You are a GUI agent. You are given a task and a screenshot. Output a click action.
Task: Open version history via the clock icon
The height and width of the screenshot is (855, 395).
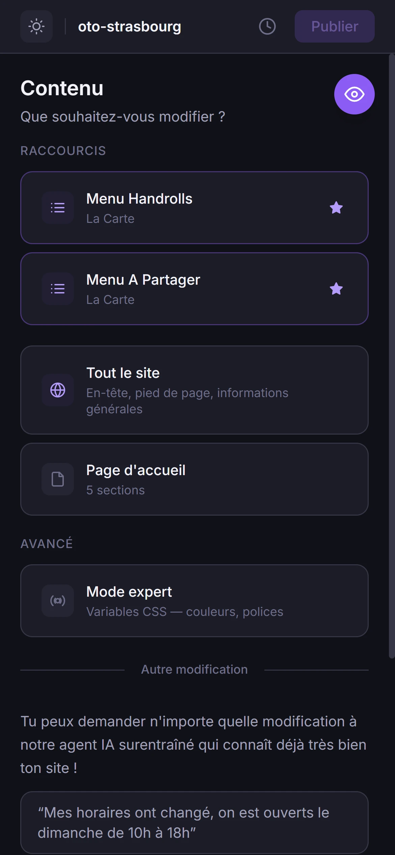coord(267,27)
